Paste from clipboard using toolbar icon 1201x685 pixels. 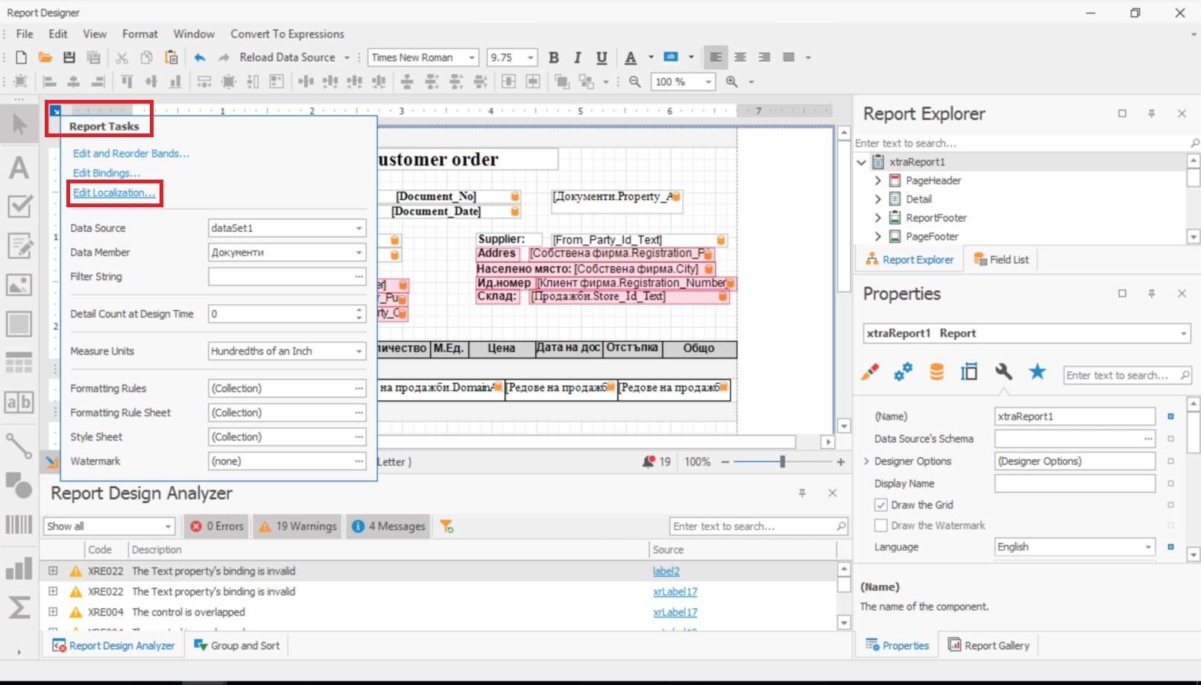171,57
